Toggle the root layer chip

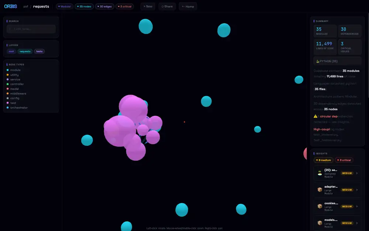[x=11, y=51]
